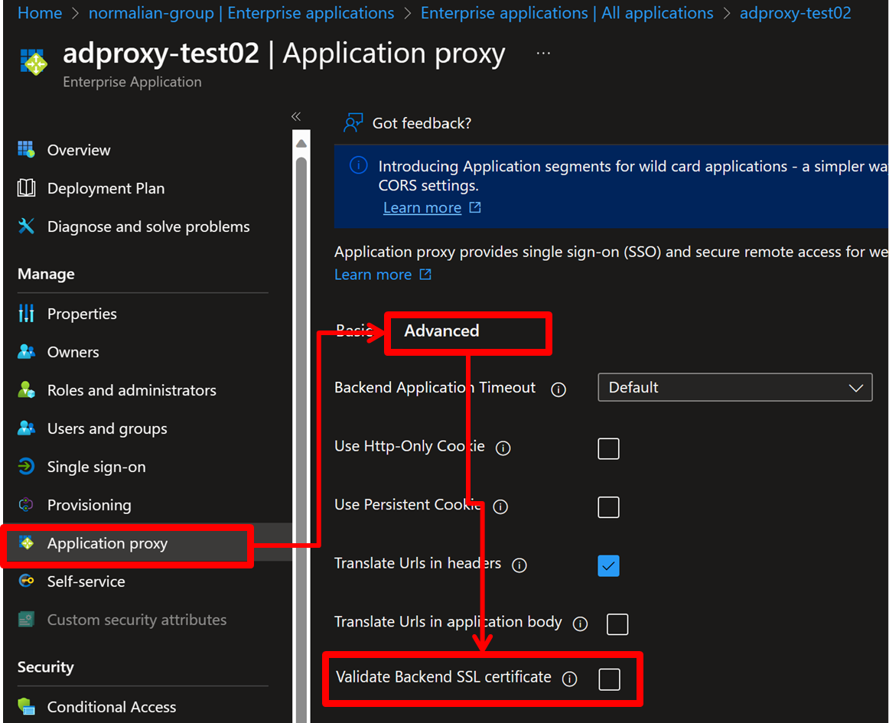
Task: Click the sidebar scrollbar up arrow
Action: pos(301,144)
